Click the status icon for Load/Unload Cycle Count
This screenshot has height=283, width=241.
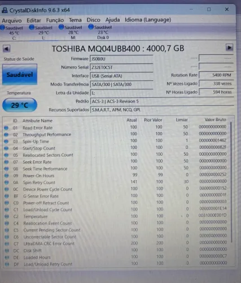(7, 209)
